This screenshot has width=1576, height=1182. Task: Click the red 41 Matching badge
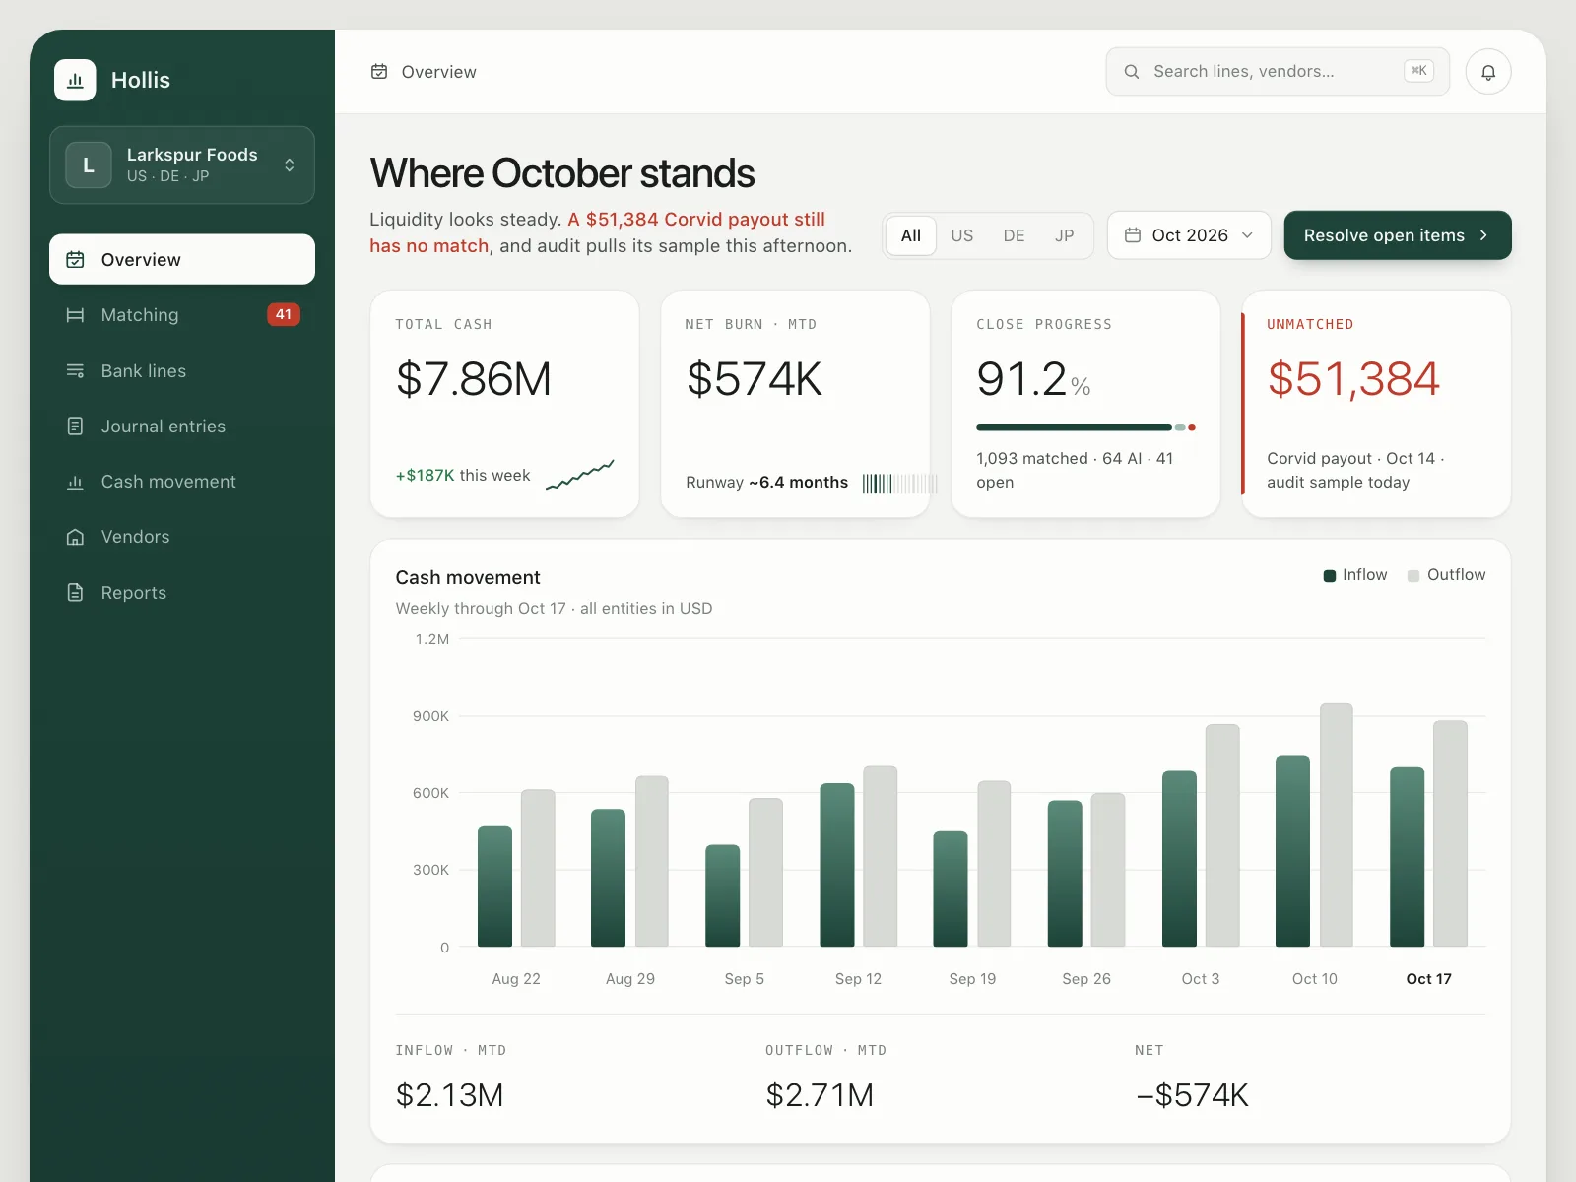[x=284, y=315]
